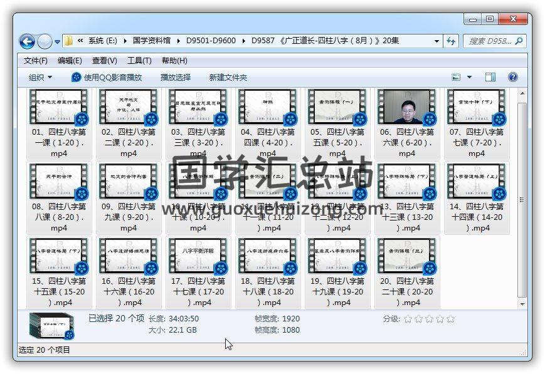The height and width of the screenshot is (374, 545).
Task: Set rating by clicking the third star
Action: point(429,319)
